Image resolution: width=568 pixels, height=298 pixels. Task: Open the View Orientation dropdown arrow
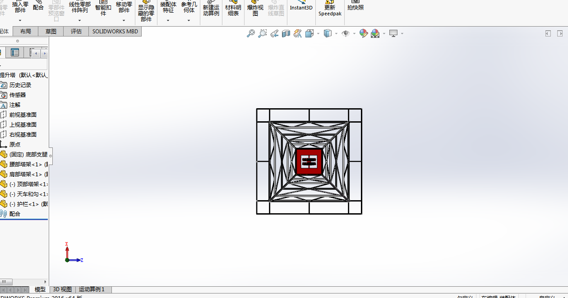pos(318,33)
